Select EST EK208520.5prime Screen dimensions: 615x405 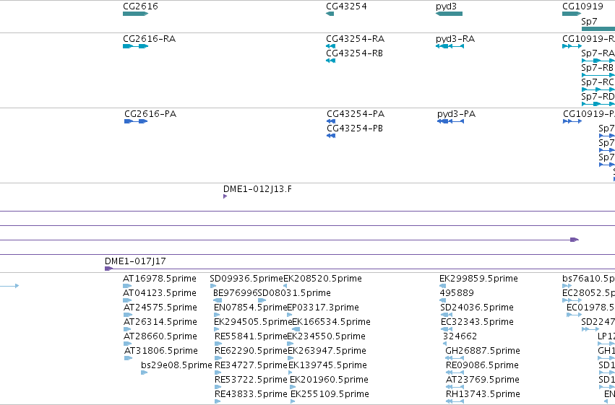[x=322, y=279]
